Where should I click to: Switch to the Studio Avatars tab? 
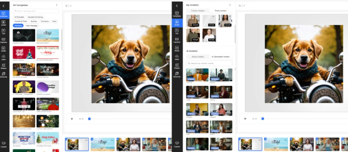(x=198, y=57)
